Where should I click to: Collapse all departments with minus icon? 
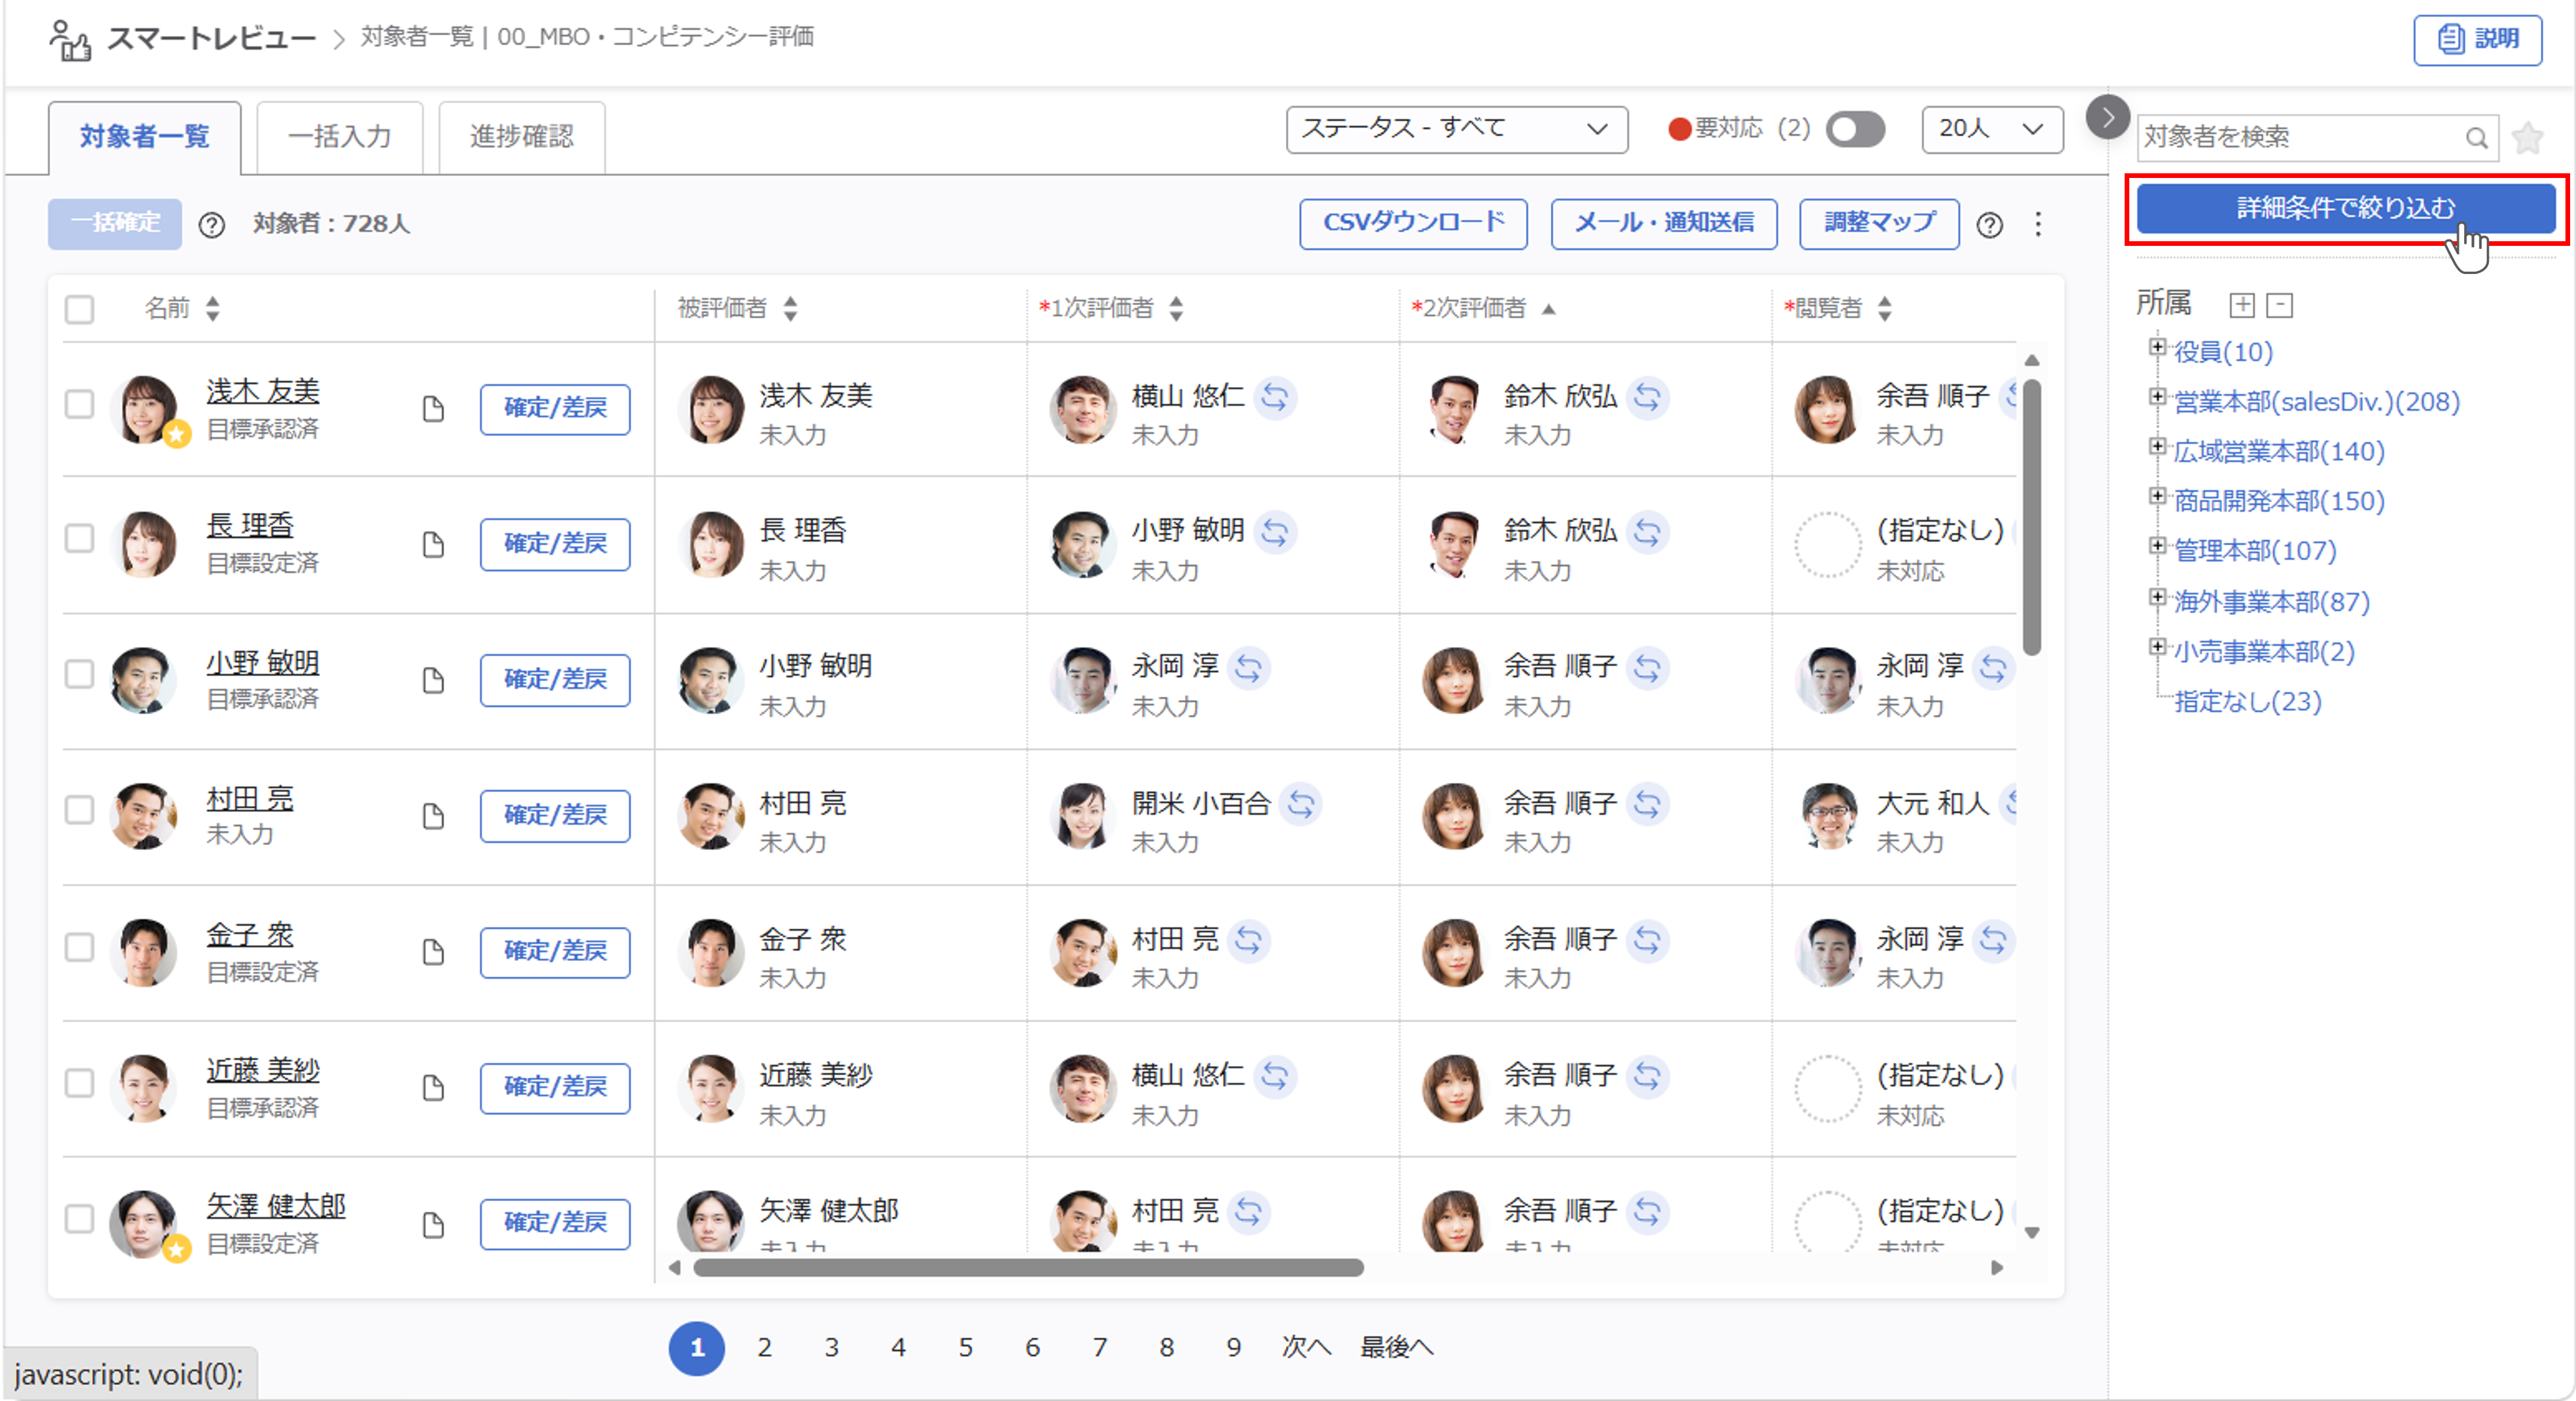coord(2279,305)
